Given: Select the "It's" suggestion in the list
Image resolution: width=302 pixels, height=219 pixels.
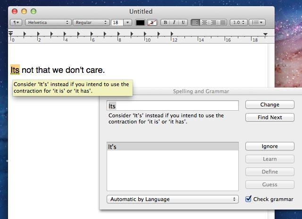Looking at the screenshot, I should tap(172, 147).
